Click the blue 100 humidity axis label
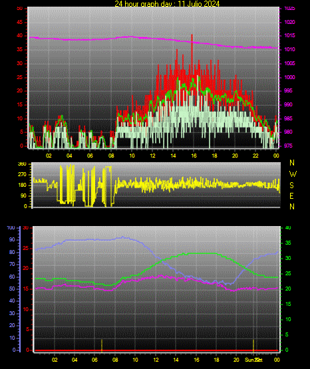This screenshot has width=310, height=369. 11,228
